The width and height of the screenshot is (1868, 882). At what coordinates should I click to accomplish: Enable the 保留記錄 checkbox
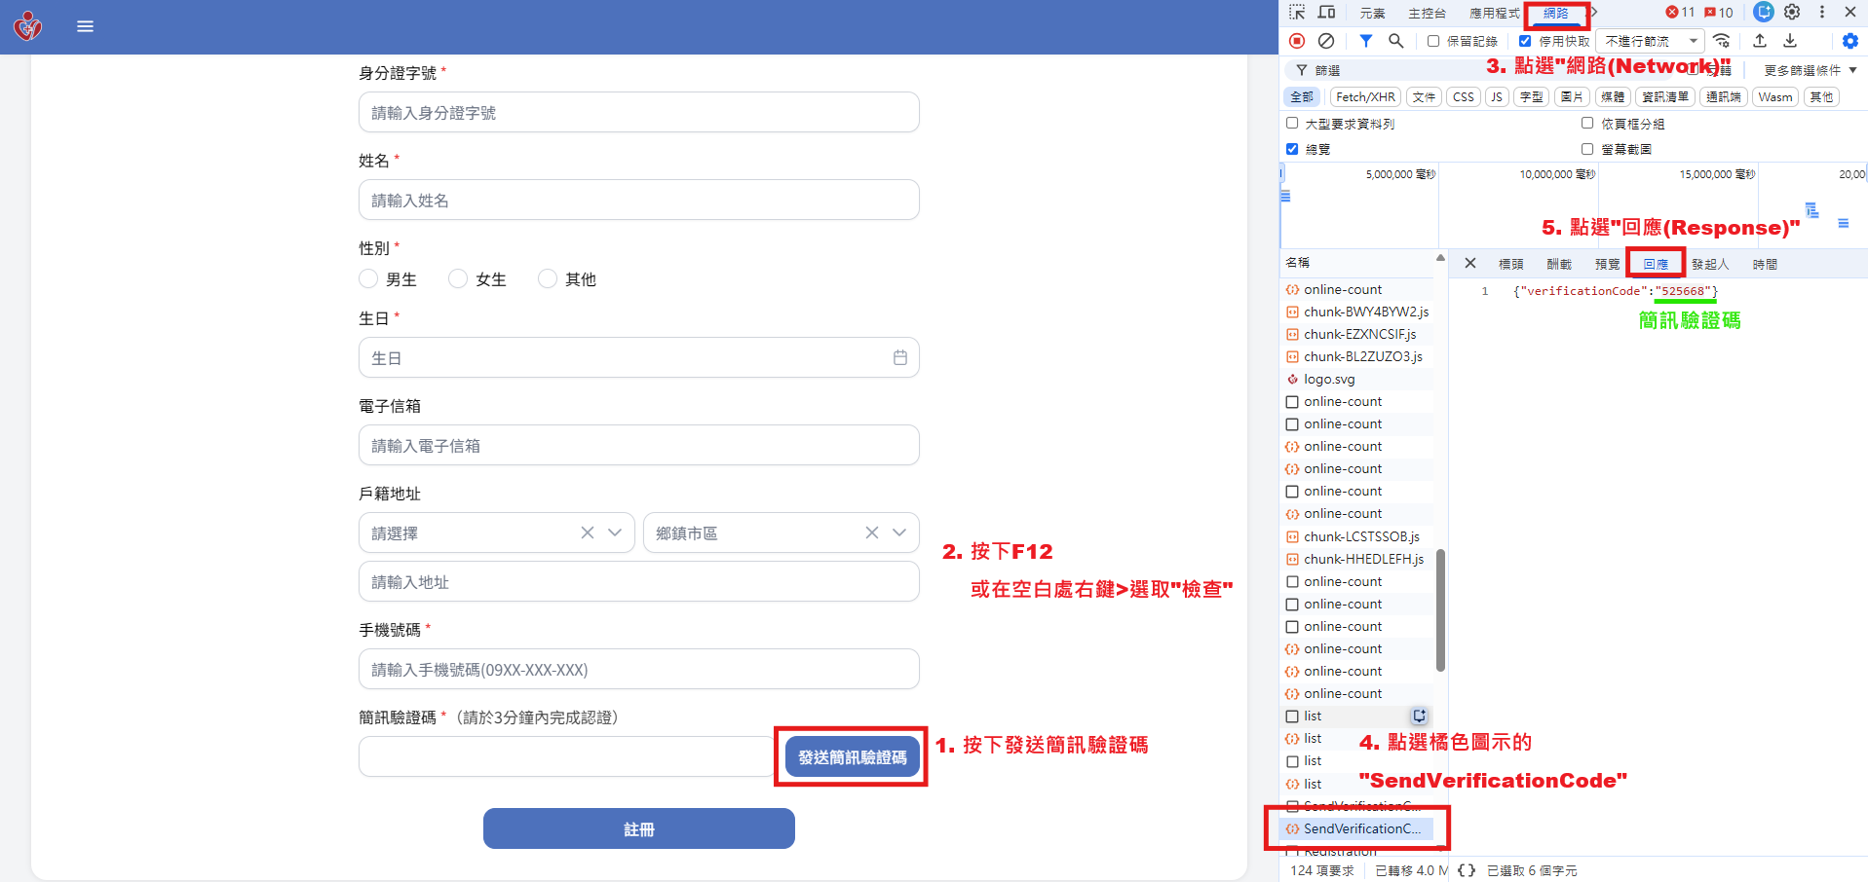click(x=1433, y=41)
